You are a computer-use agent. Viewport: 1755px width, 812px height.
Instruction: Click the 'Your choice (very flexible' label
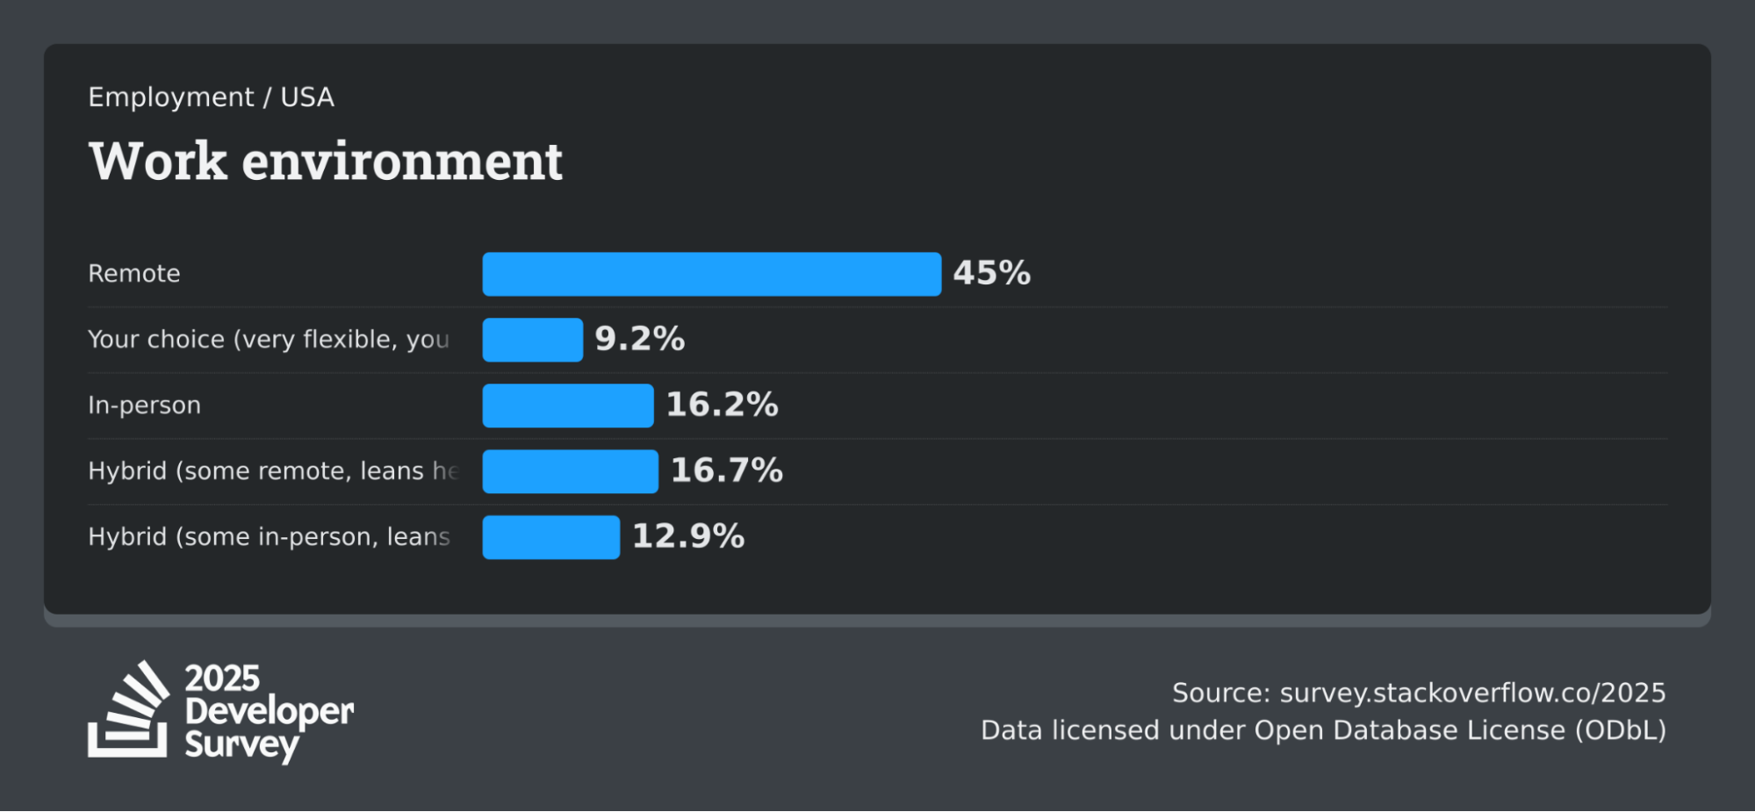coord(268,340)
